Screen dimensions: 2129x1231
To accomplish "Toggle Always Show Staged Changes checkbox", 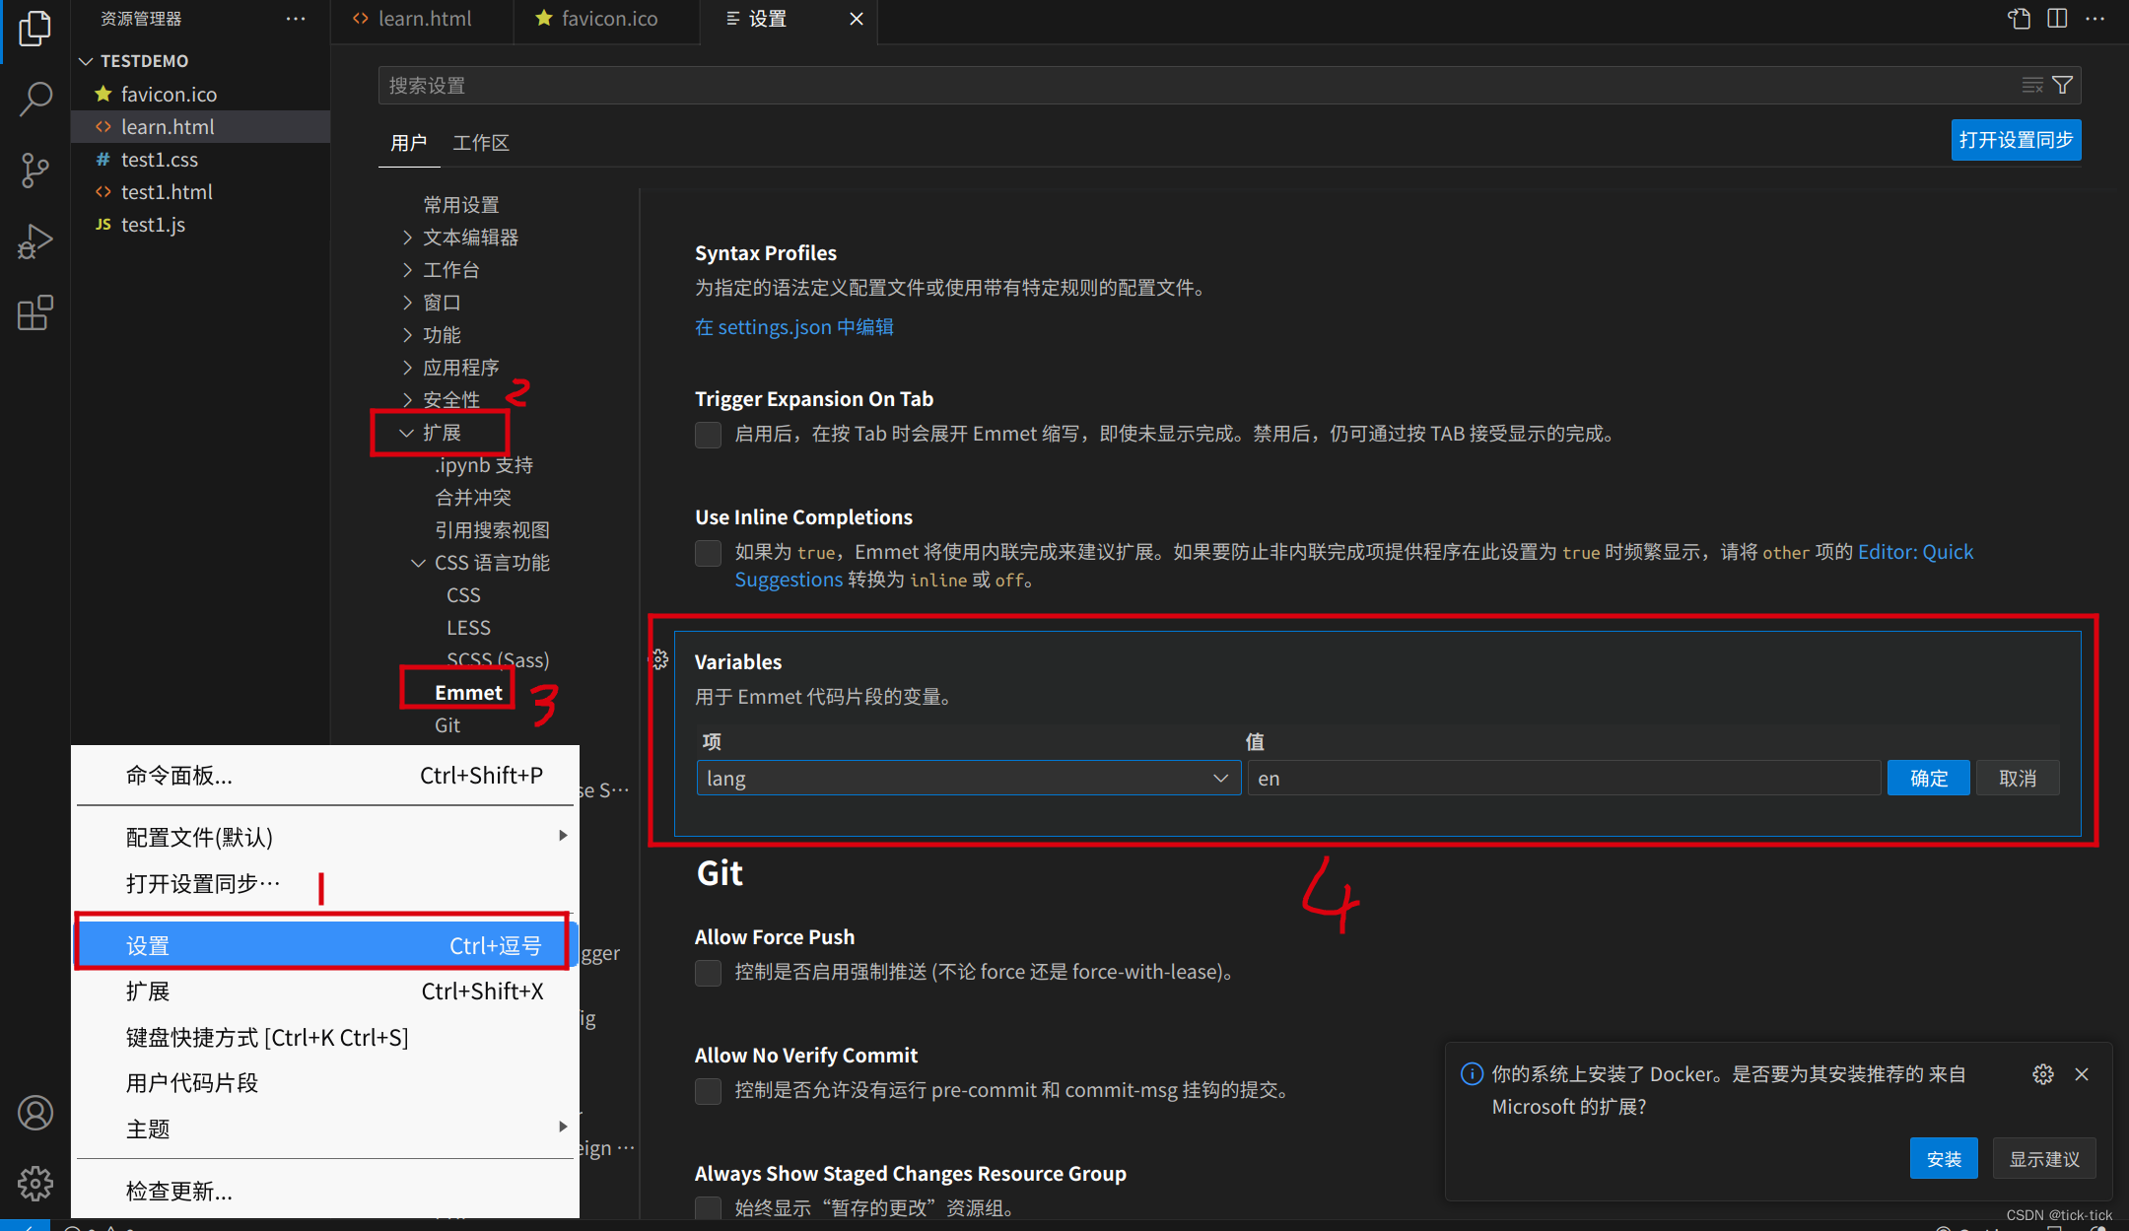I will [x=708, y=1208].
